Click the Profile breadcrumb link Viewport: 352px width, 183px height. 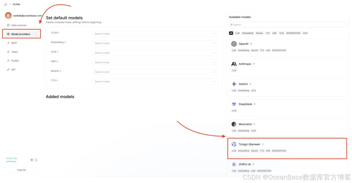16,4
